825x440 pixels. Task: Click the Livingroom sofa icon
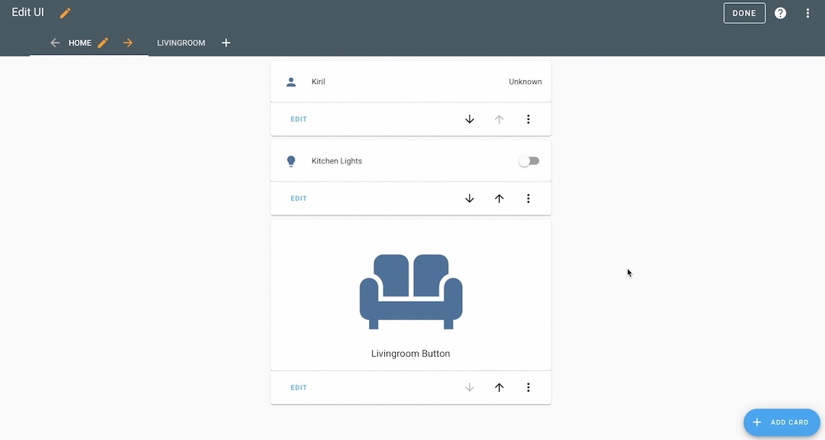411,292
